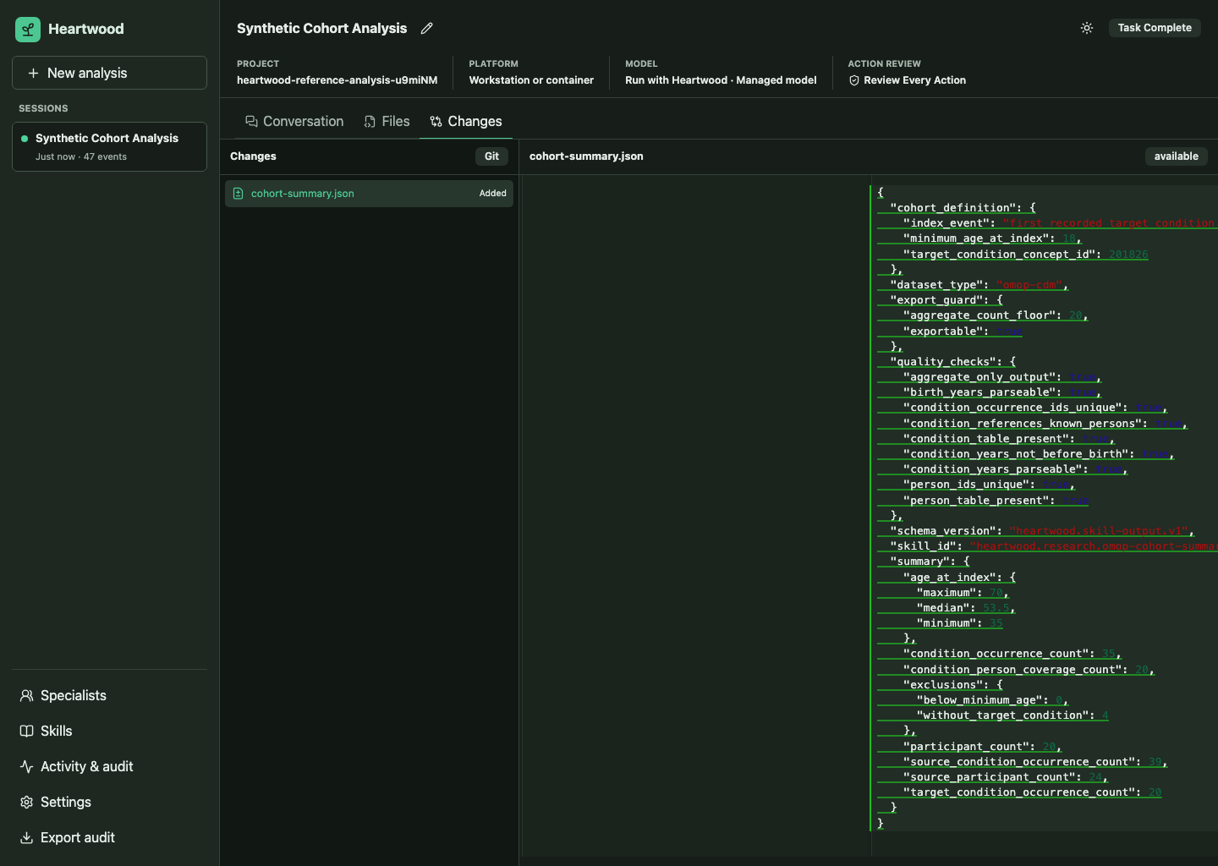Click the Activity & audit pulse icon
Screen dimensions: 1218x866
27,767
